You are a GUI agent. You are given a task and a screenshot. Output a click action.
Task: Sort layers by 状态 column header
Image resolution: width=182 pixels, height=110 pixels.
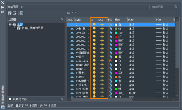point(70,20)
